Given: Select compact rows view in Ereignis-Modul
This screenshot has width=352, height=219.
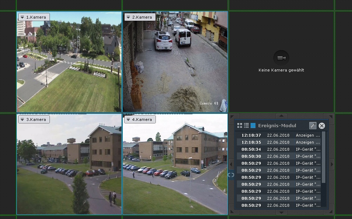Looking at the screenshot, I should click(x=253, y=125).
